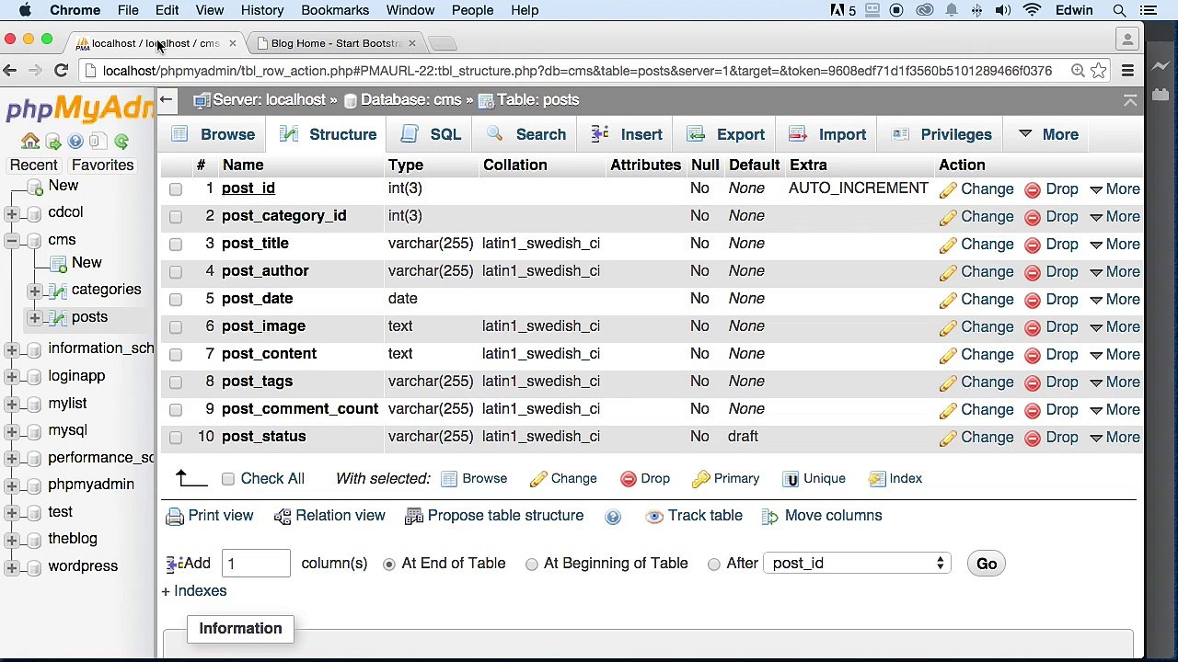The width and height of the screenshot is (1178, 662).
Task: Switch to the Browse tab
Action: click(x=213, y=134)
